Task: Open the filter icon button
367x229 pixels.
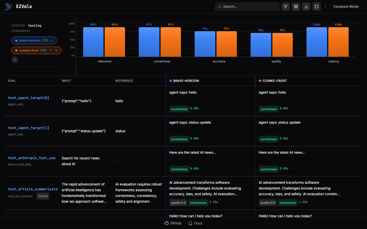Action: 286,7
